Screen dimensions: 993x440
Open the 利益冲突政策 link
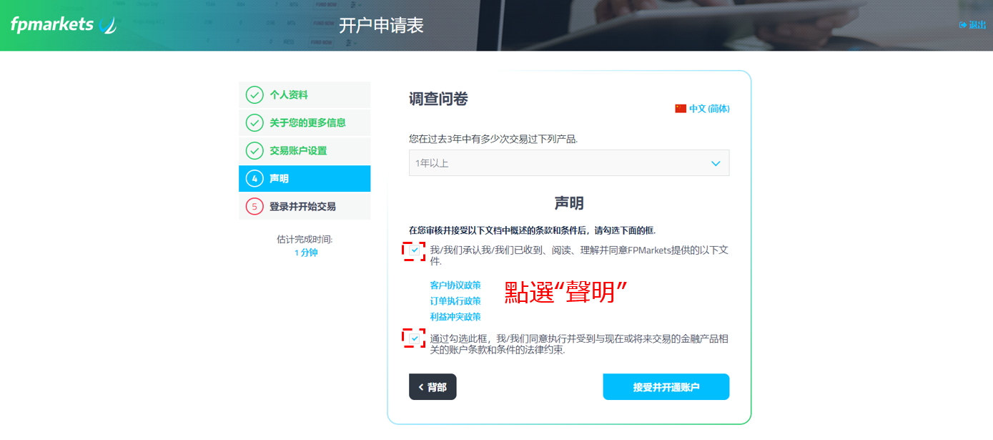[455, 316]
